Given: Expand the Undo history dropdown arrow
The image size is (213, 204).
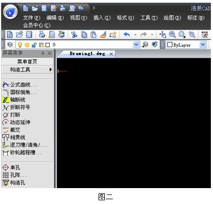Looking at the screenshot, I should tap(135, 34).
